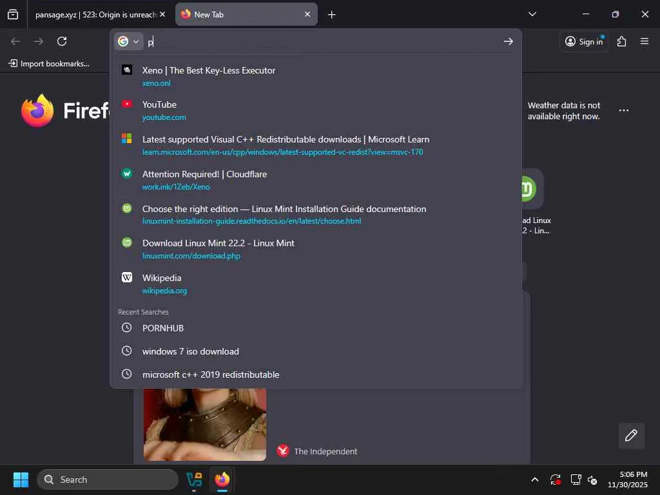Click Import bookmarks in bookmarks toolbar

pos(49,64)
